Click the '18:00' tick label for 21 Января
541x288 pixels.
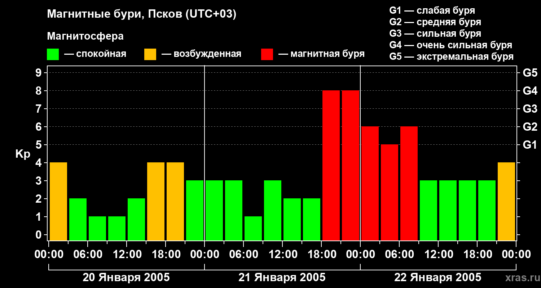click(321, 255)
